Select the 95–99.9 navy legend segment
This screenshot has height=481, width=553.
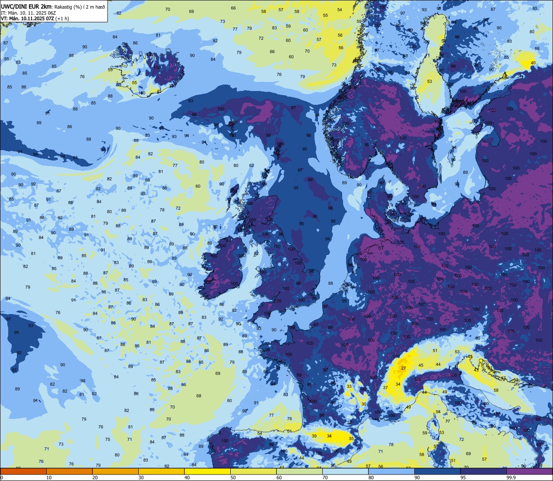click(x=483, y=471)
